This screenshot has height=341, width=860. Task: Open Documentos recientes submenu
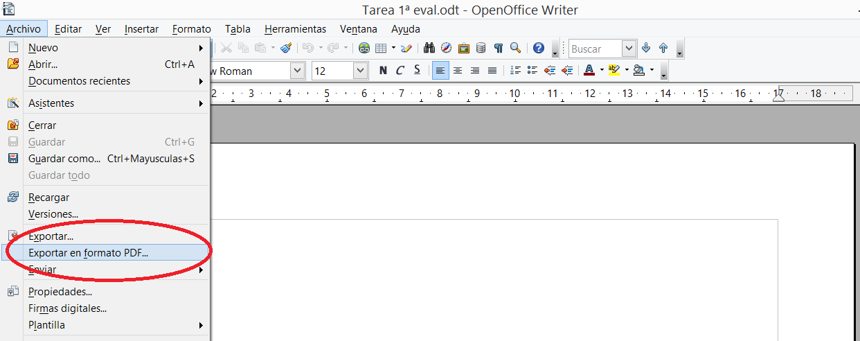(x=106, y=81)
